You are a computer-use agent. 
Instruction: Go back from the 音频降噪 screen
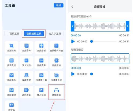[72, 7]
